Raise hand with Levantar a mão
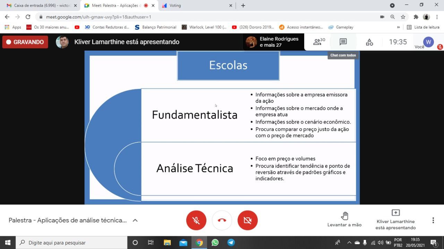The width and height of the screenshot is (444, 249). click(344, 220)
